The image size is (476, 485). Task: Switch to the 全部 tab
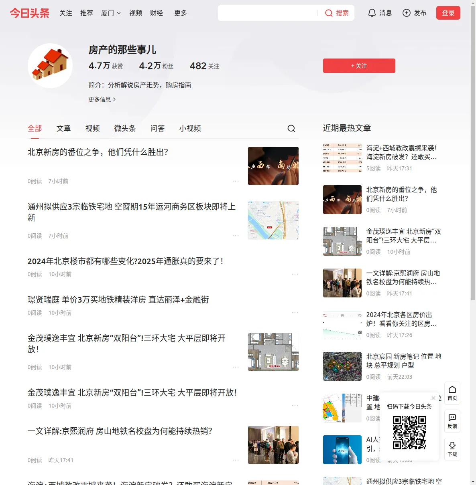35,128
